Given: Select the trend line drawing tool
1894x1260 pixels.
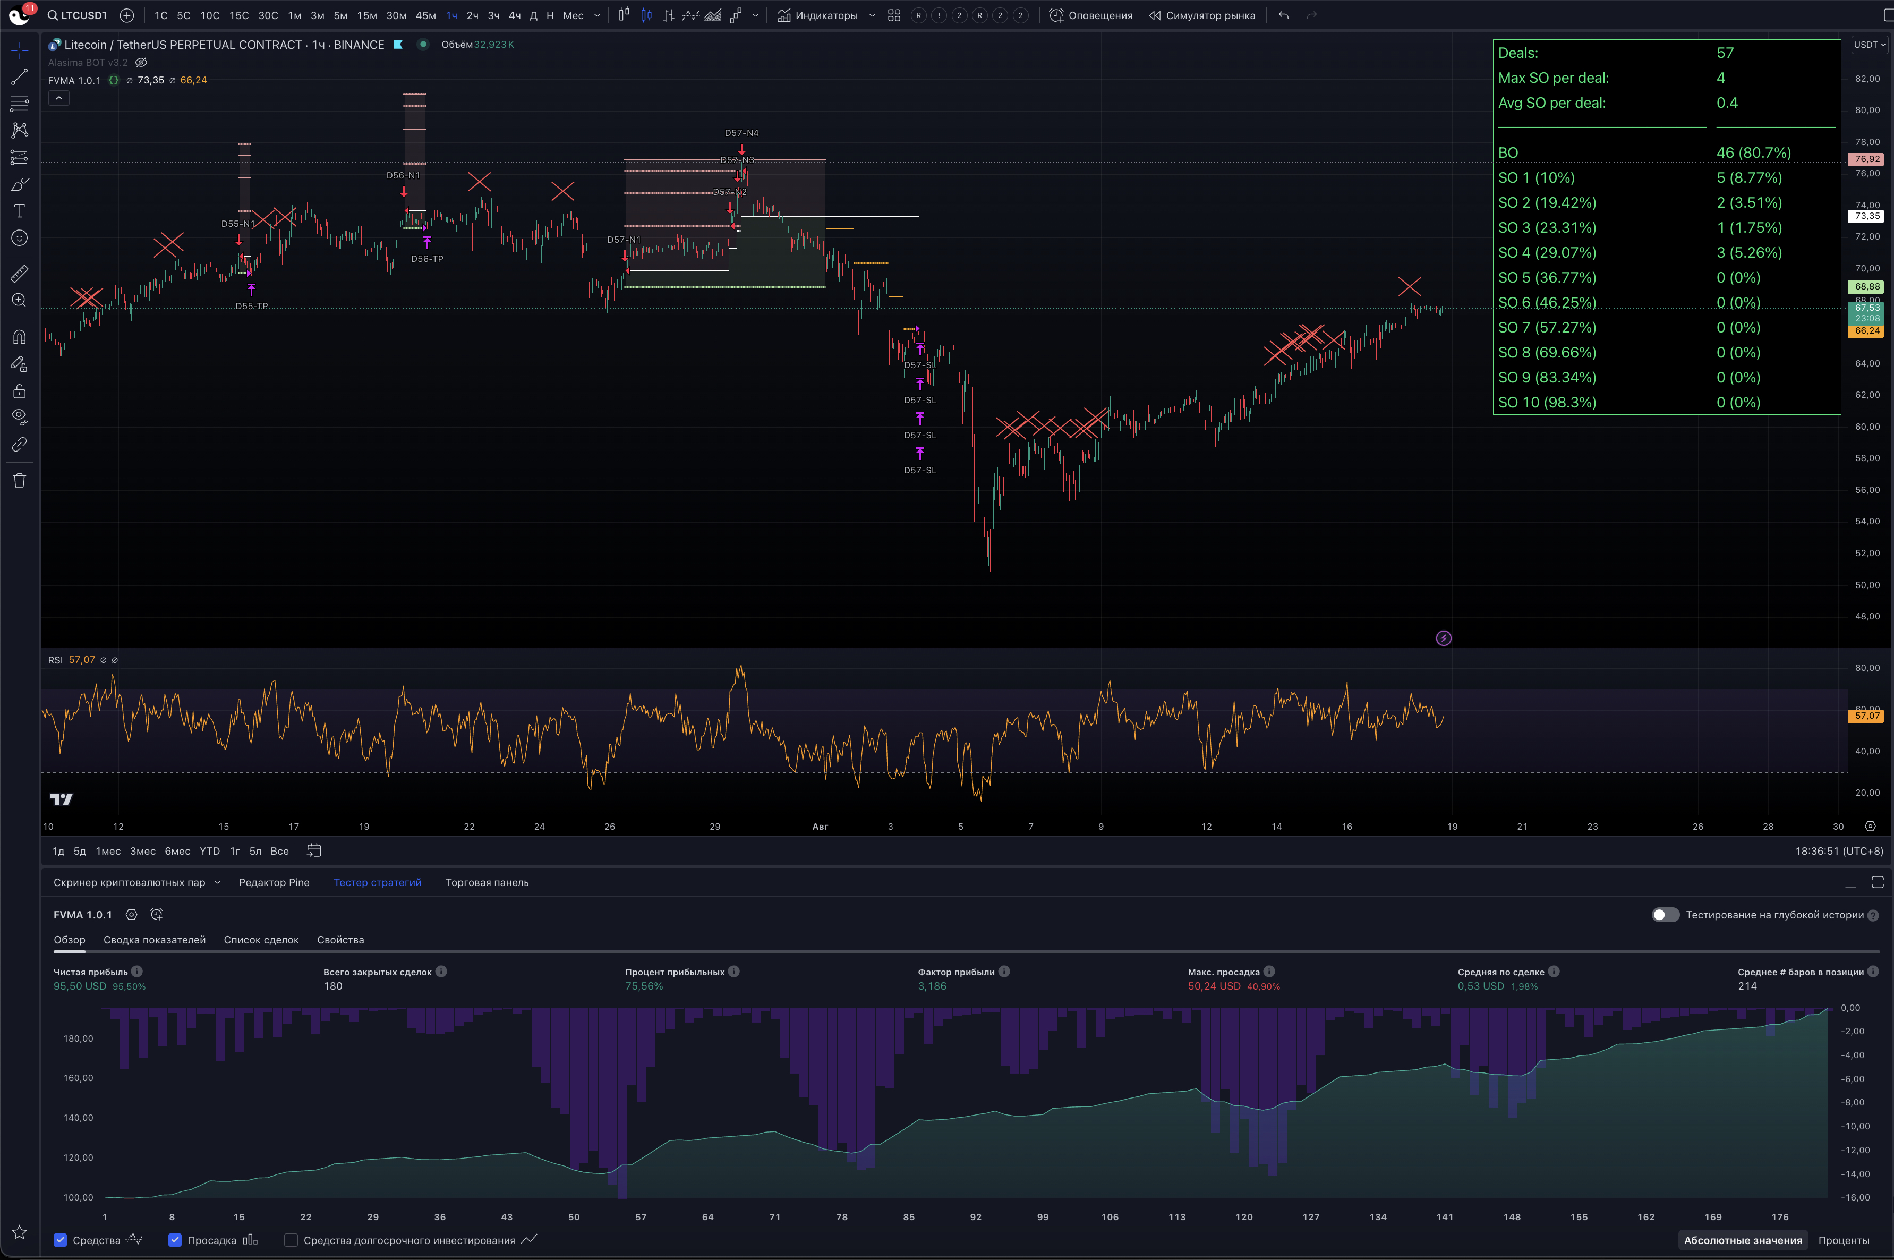Looking at the screenshot, I should (19, 77).
